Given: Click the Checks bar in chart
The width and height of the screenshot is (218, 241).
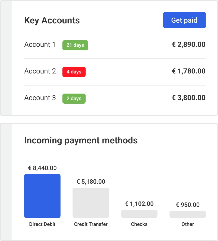Looking at the screenshot, I should [x=139, y=214].
